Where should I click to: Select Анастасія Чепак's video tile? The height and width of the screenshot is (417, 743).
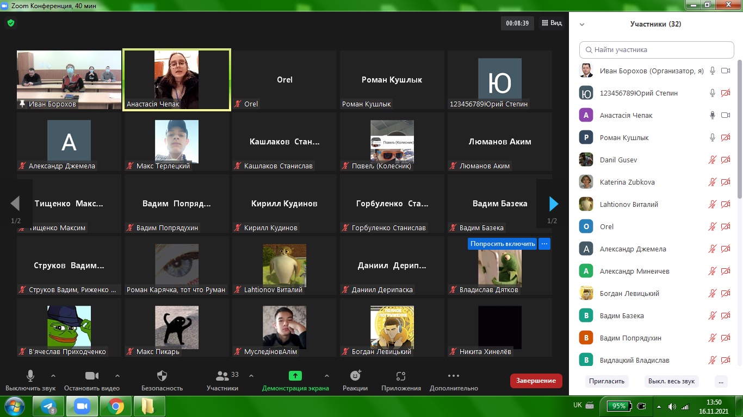click(177, 80)
